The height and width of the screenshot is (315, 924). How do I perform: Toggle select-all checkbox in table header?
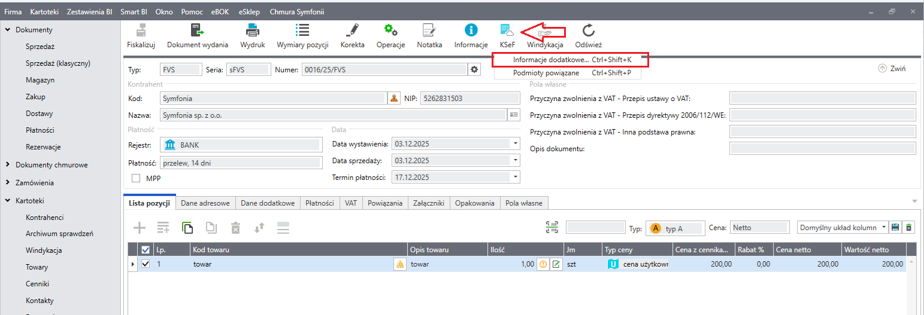146,250
